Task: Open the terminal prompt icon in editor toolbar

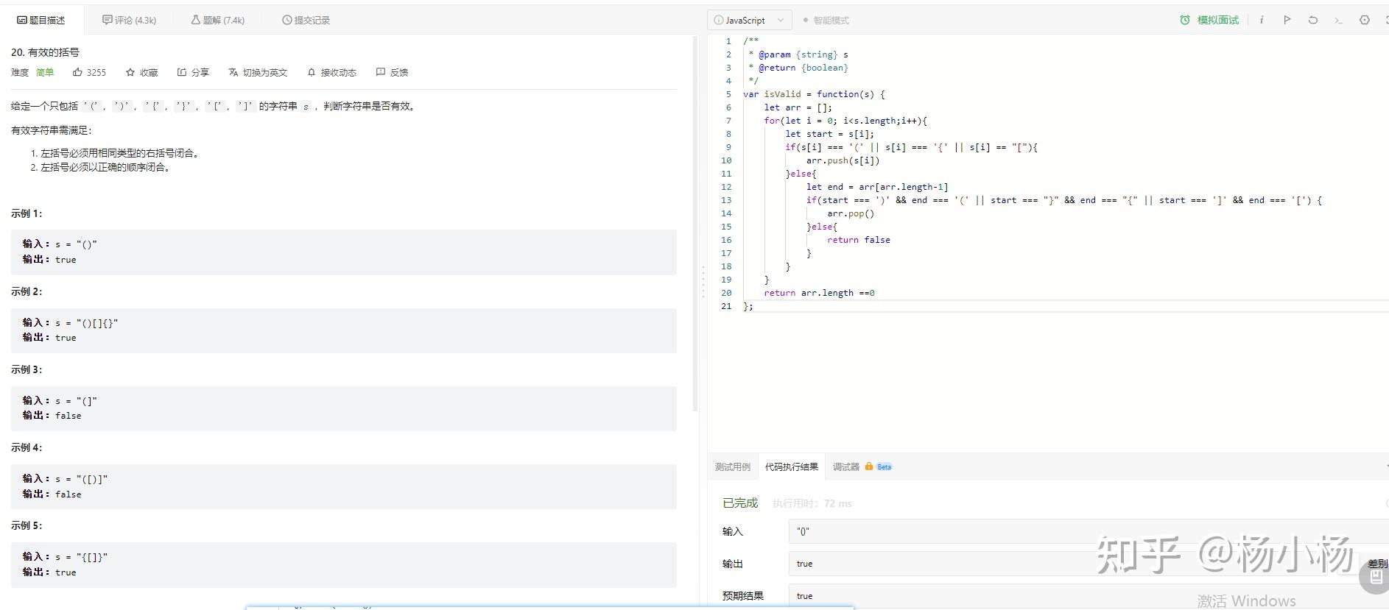Action: [1338, 20]
